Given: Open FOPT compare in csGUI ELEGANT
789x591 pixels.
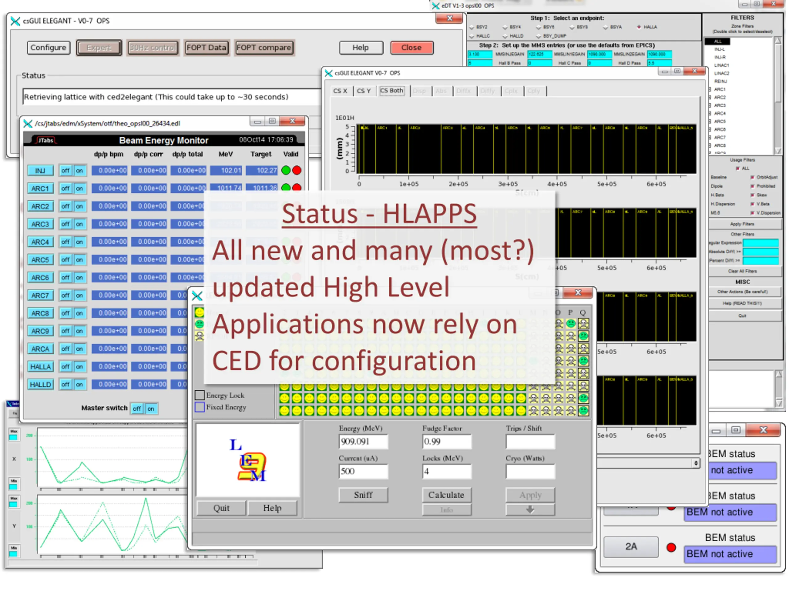Looking at the screenshot, I should pyautogui.click(x=264, y=48).
